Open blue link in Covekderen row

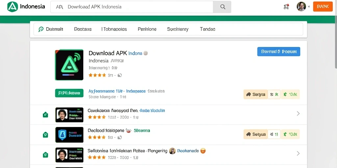[x=152, y=111]
